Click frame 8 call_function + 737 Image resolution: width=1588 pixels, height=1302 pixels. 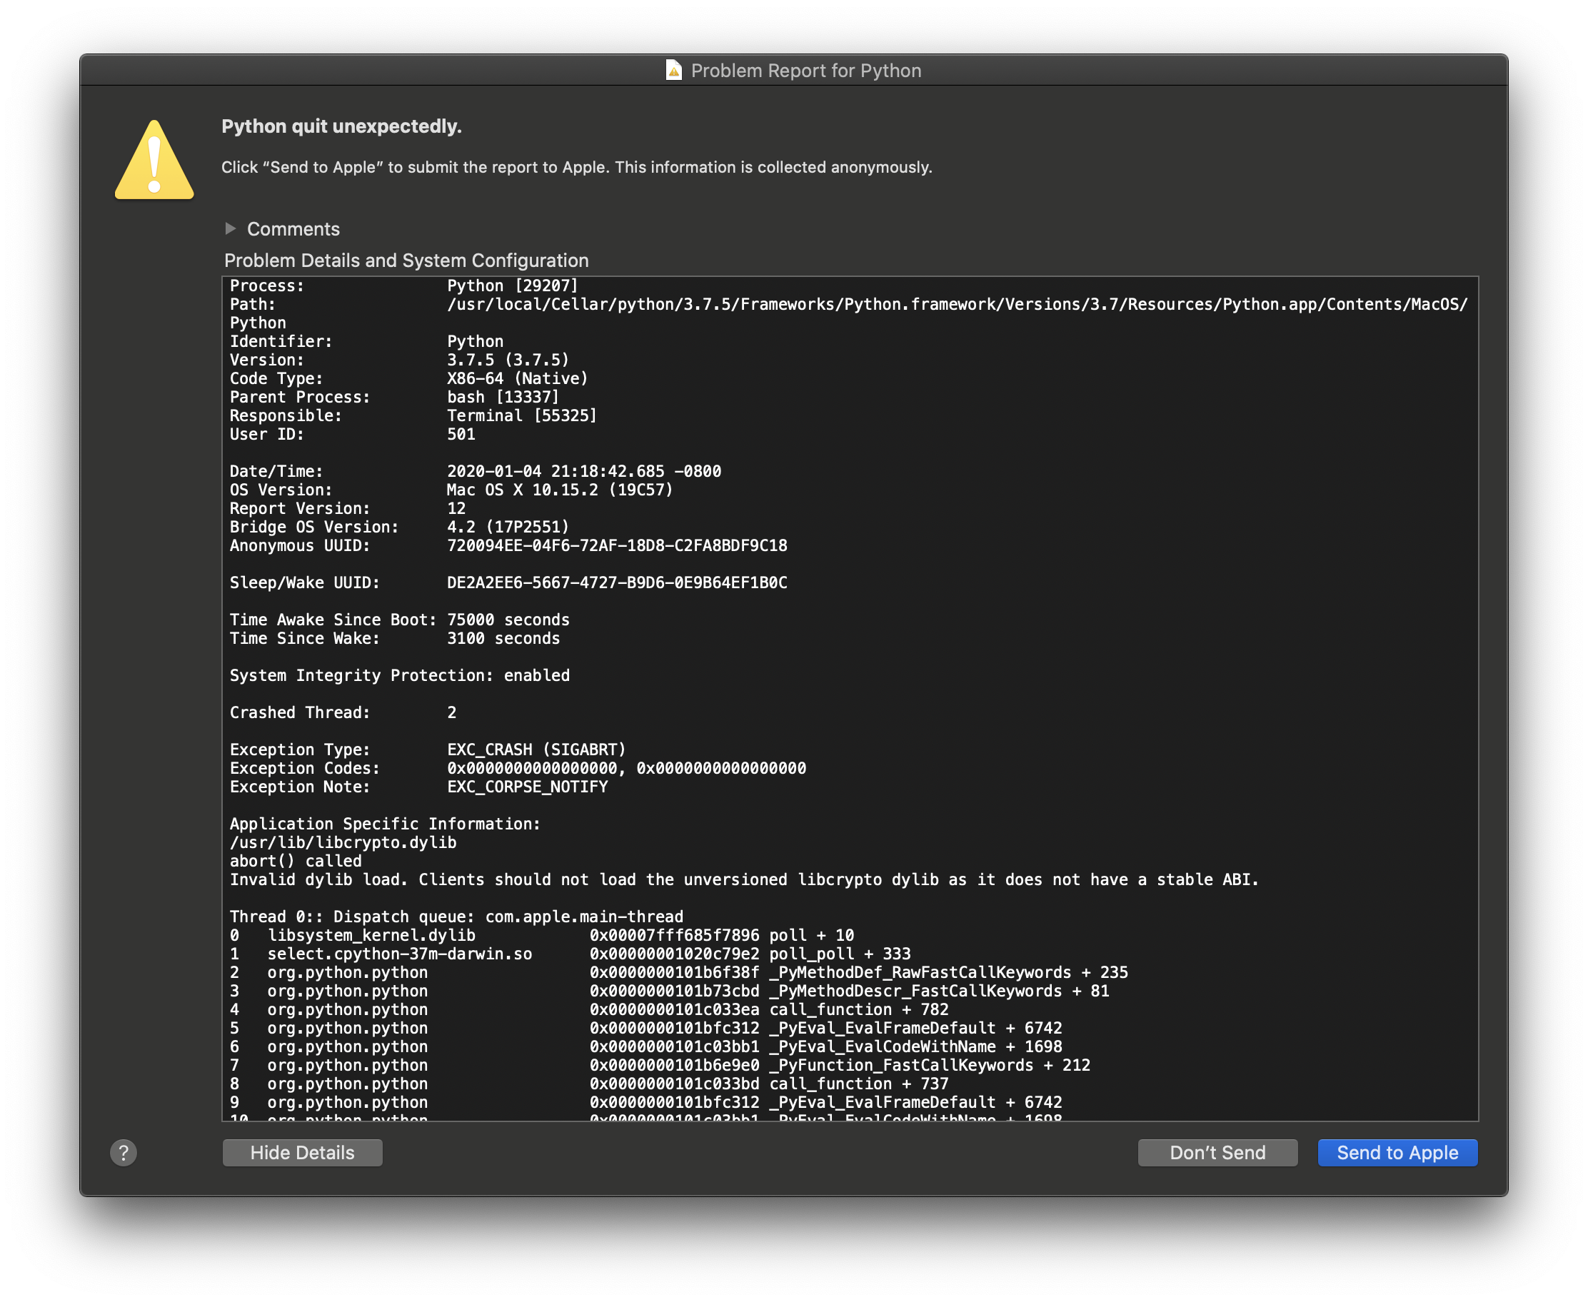point(589,1084)
